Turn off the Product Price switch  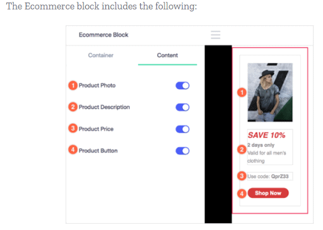tap(182, 129)
